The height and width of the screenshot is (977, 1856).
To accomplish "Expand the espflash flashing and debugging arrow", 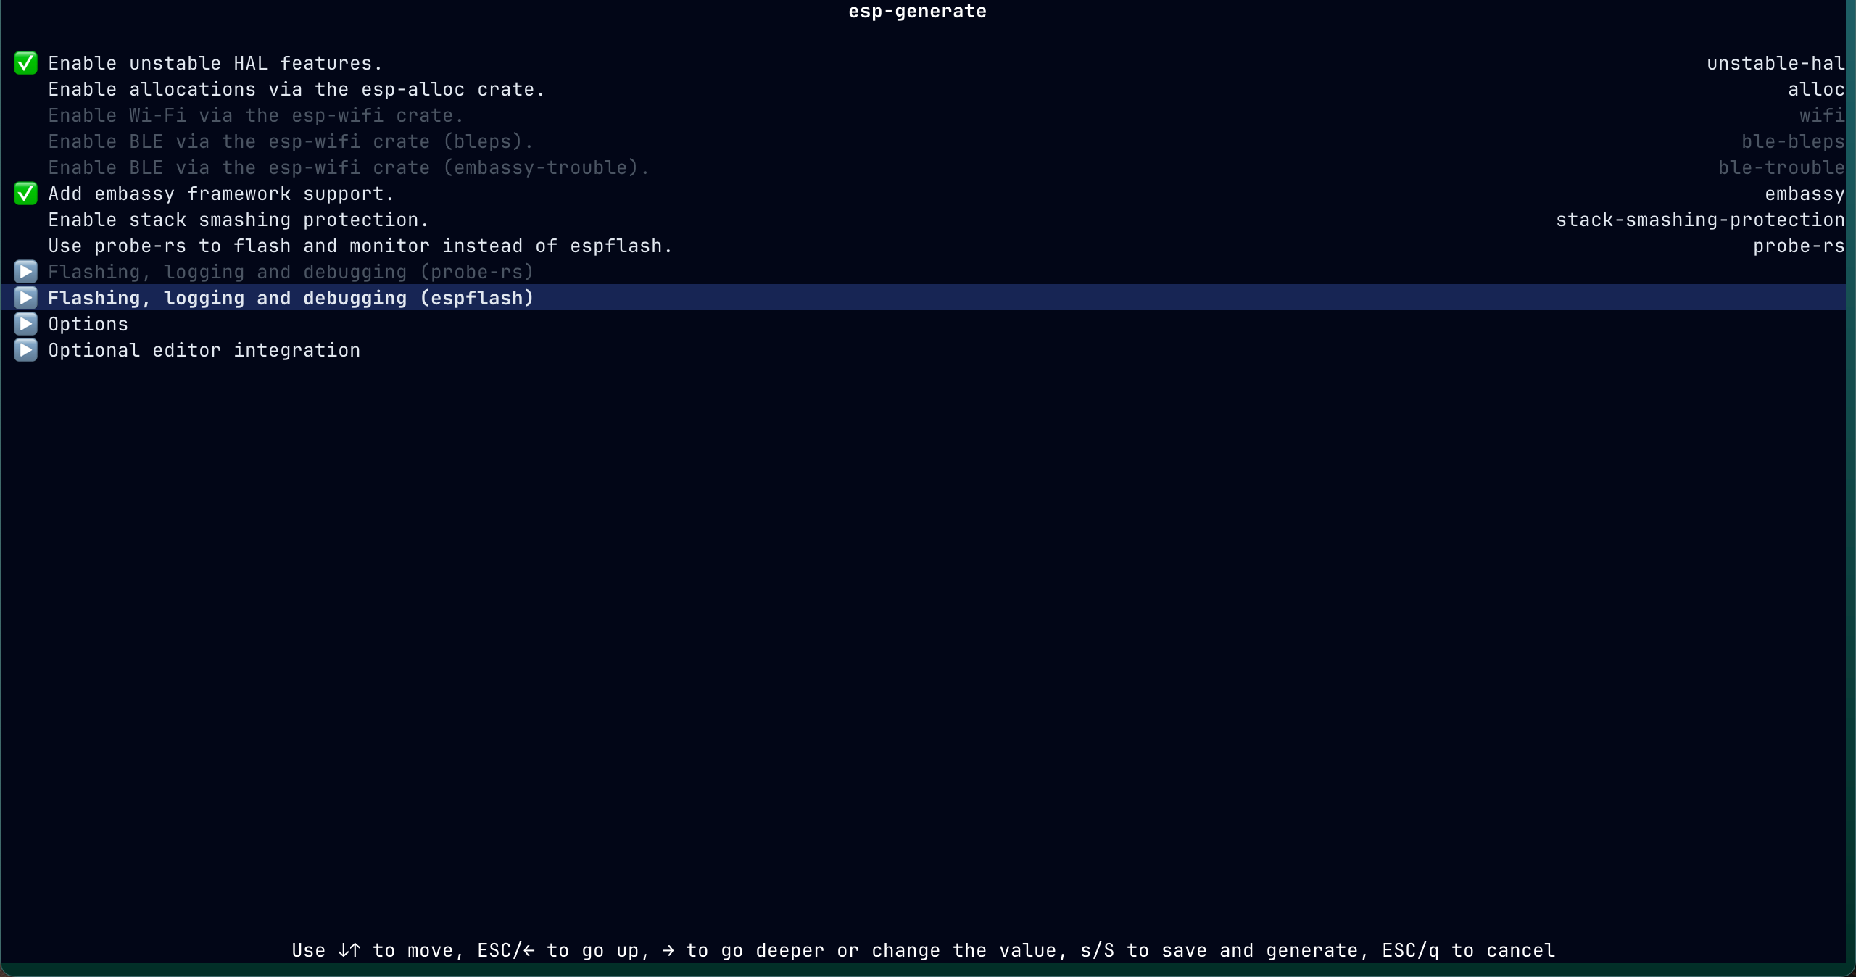I will (x=25, y=298).
